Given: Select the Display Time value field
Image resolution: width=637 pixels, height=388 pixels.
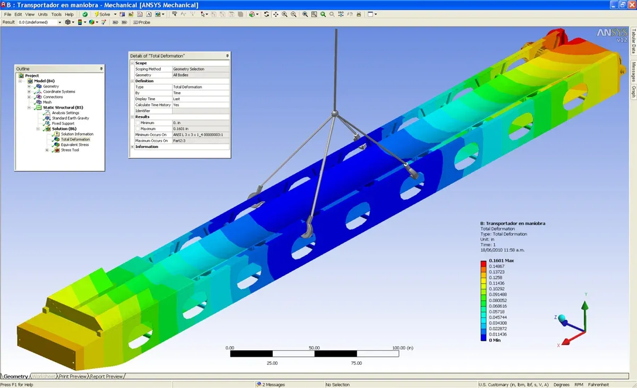Looking at the screenshot, I should (201, 99).
